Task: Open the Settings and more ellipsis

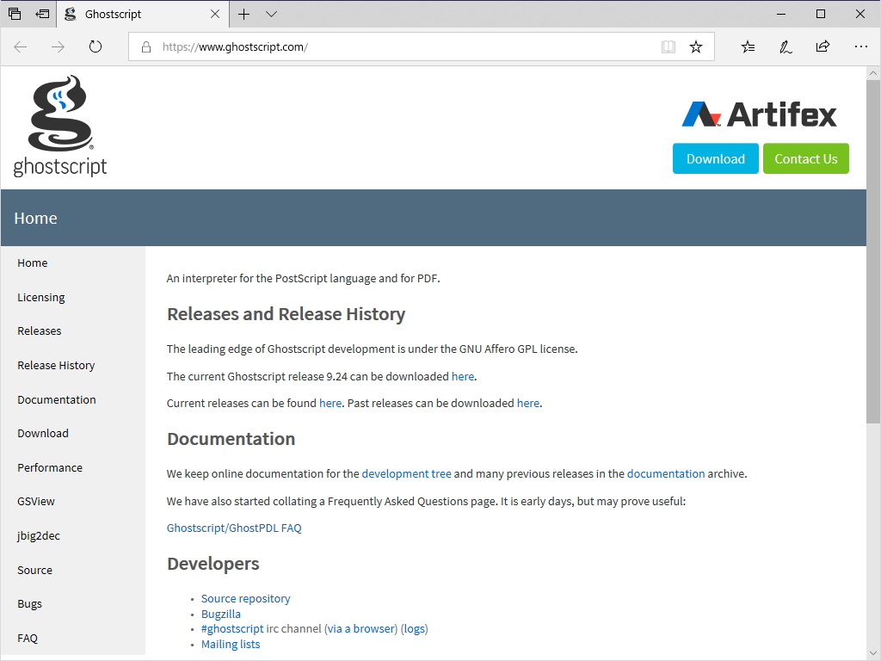Action: pyautogui.click(x=860, y=46)
